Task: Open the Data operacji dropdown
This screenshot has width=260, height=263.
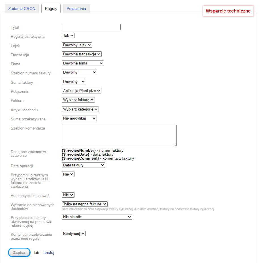Action: 83,165
